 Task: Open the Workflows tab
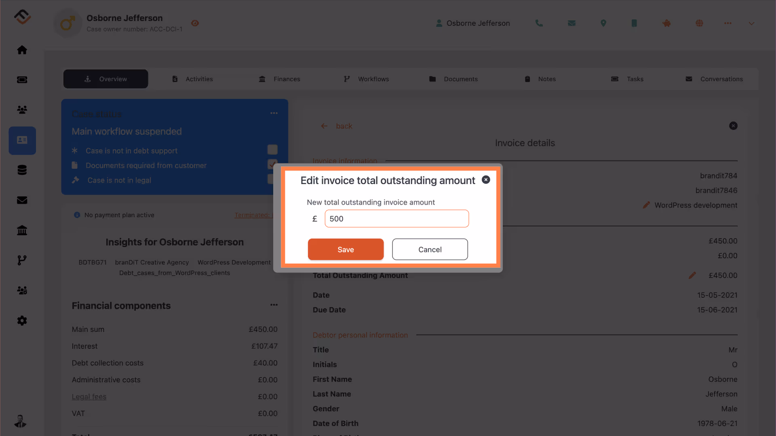pyautogui.click(x=366, y=79)
